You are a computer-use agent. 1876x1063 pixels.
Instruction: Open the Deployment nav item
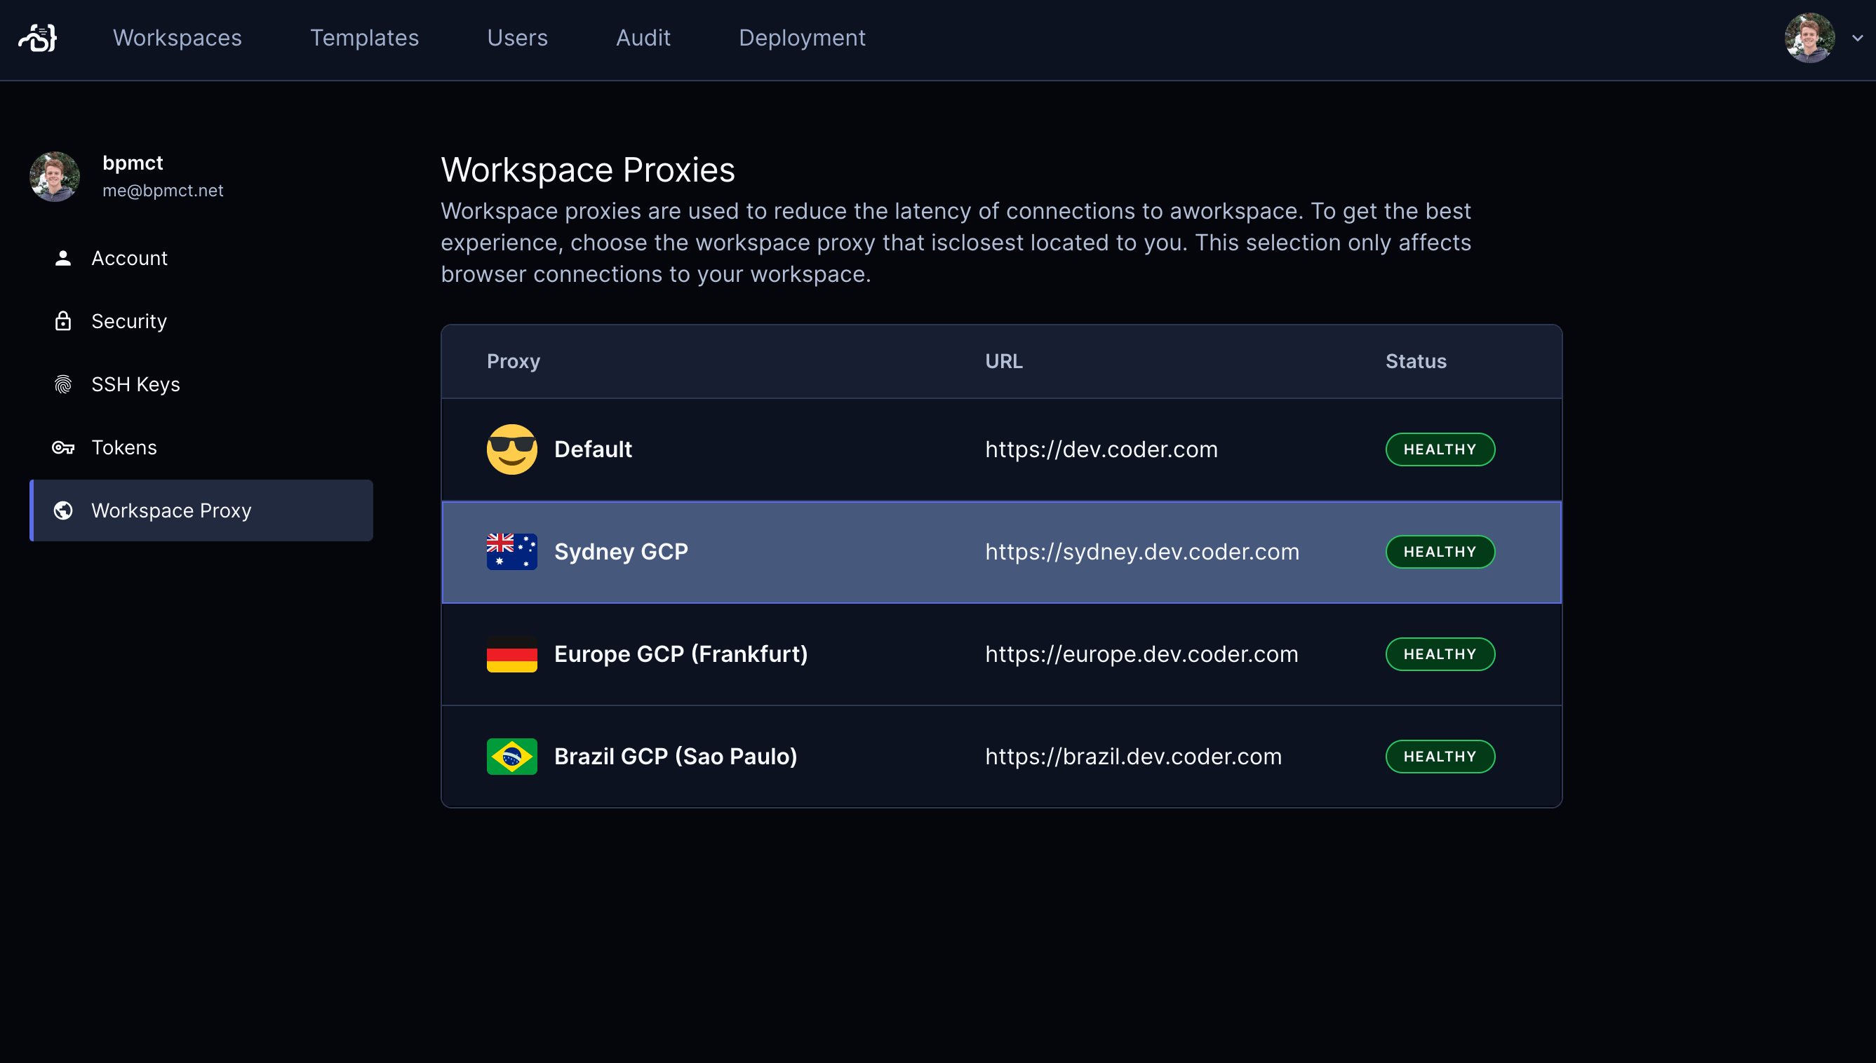[802, 38]
